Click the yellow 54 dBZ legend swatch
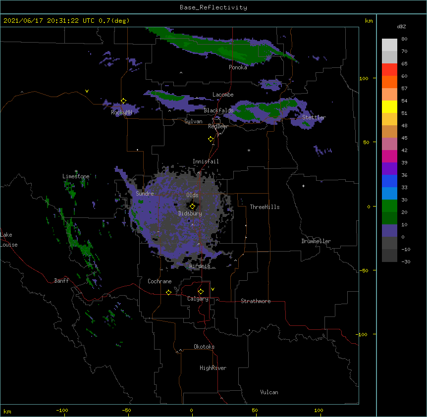This screenshot has width=427, height=417. click(389, 106)
